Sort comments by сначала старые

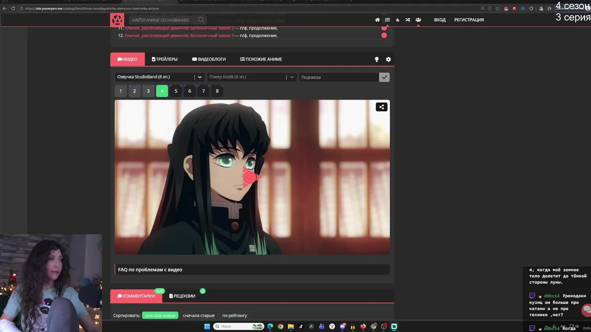point(199,315)
